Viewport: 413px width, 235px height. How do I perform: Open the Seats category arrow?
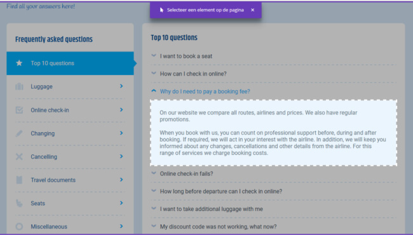[x=121, y=203]
